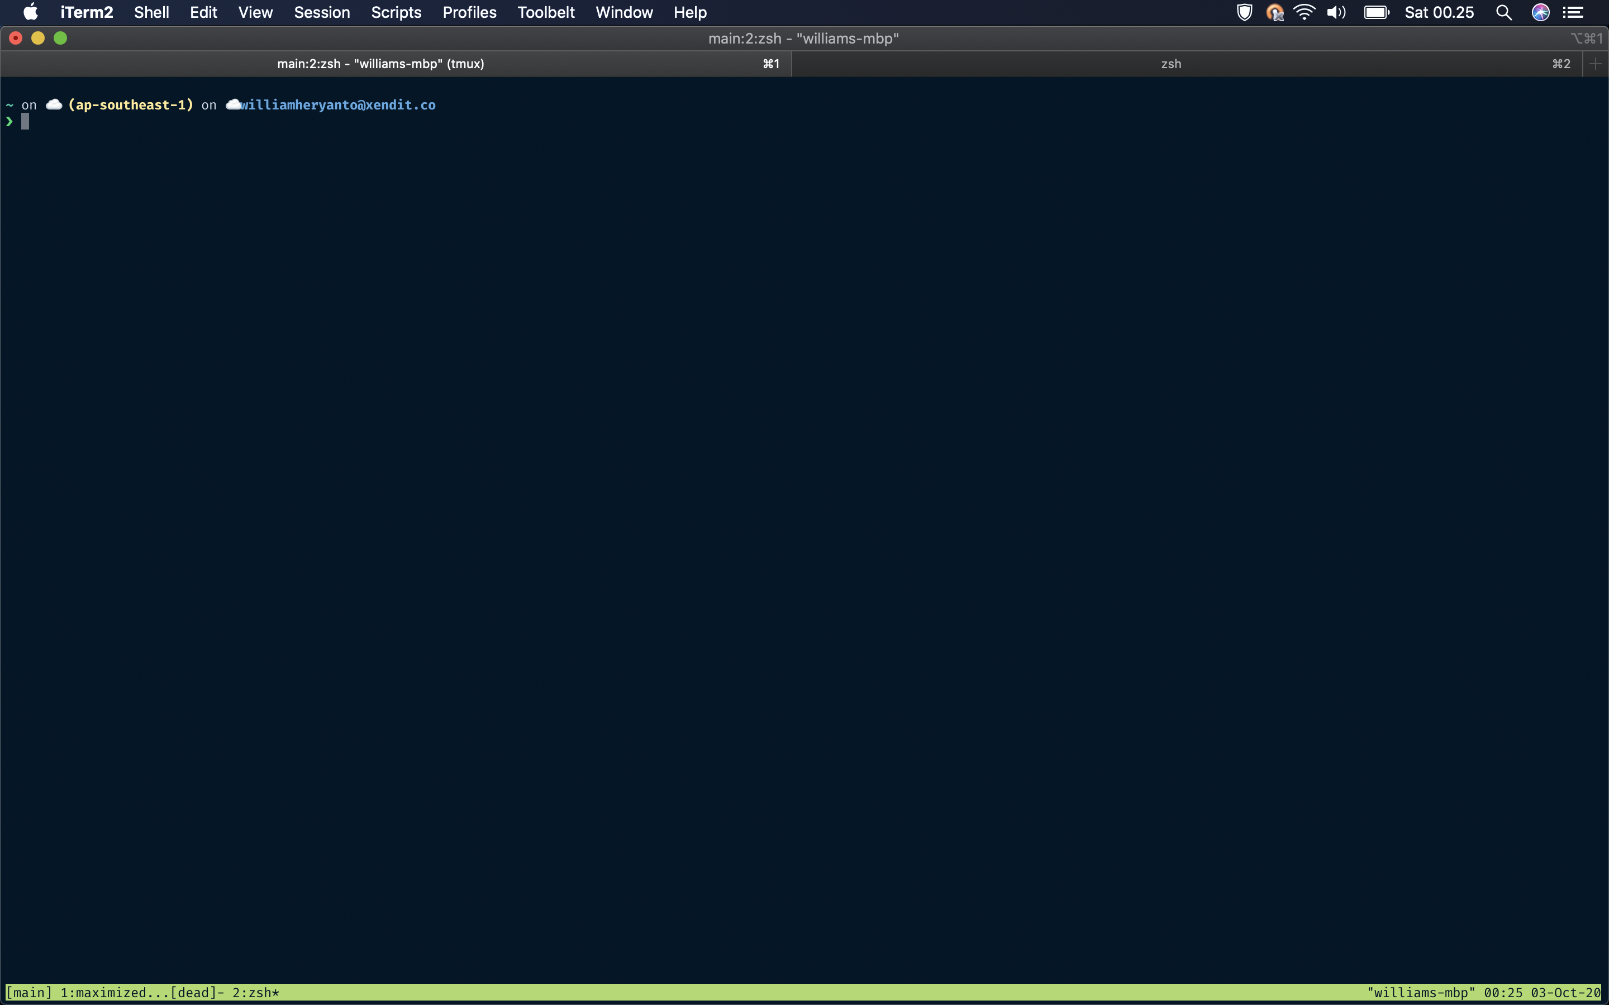Click the ⌘1 shortcut label on first tab

click(x=771, y=64)
